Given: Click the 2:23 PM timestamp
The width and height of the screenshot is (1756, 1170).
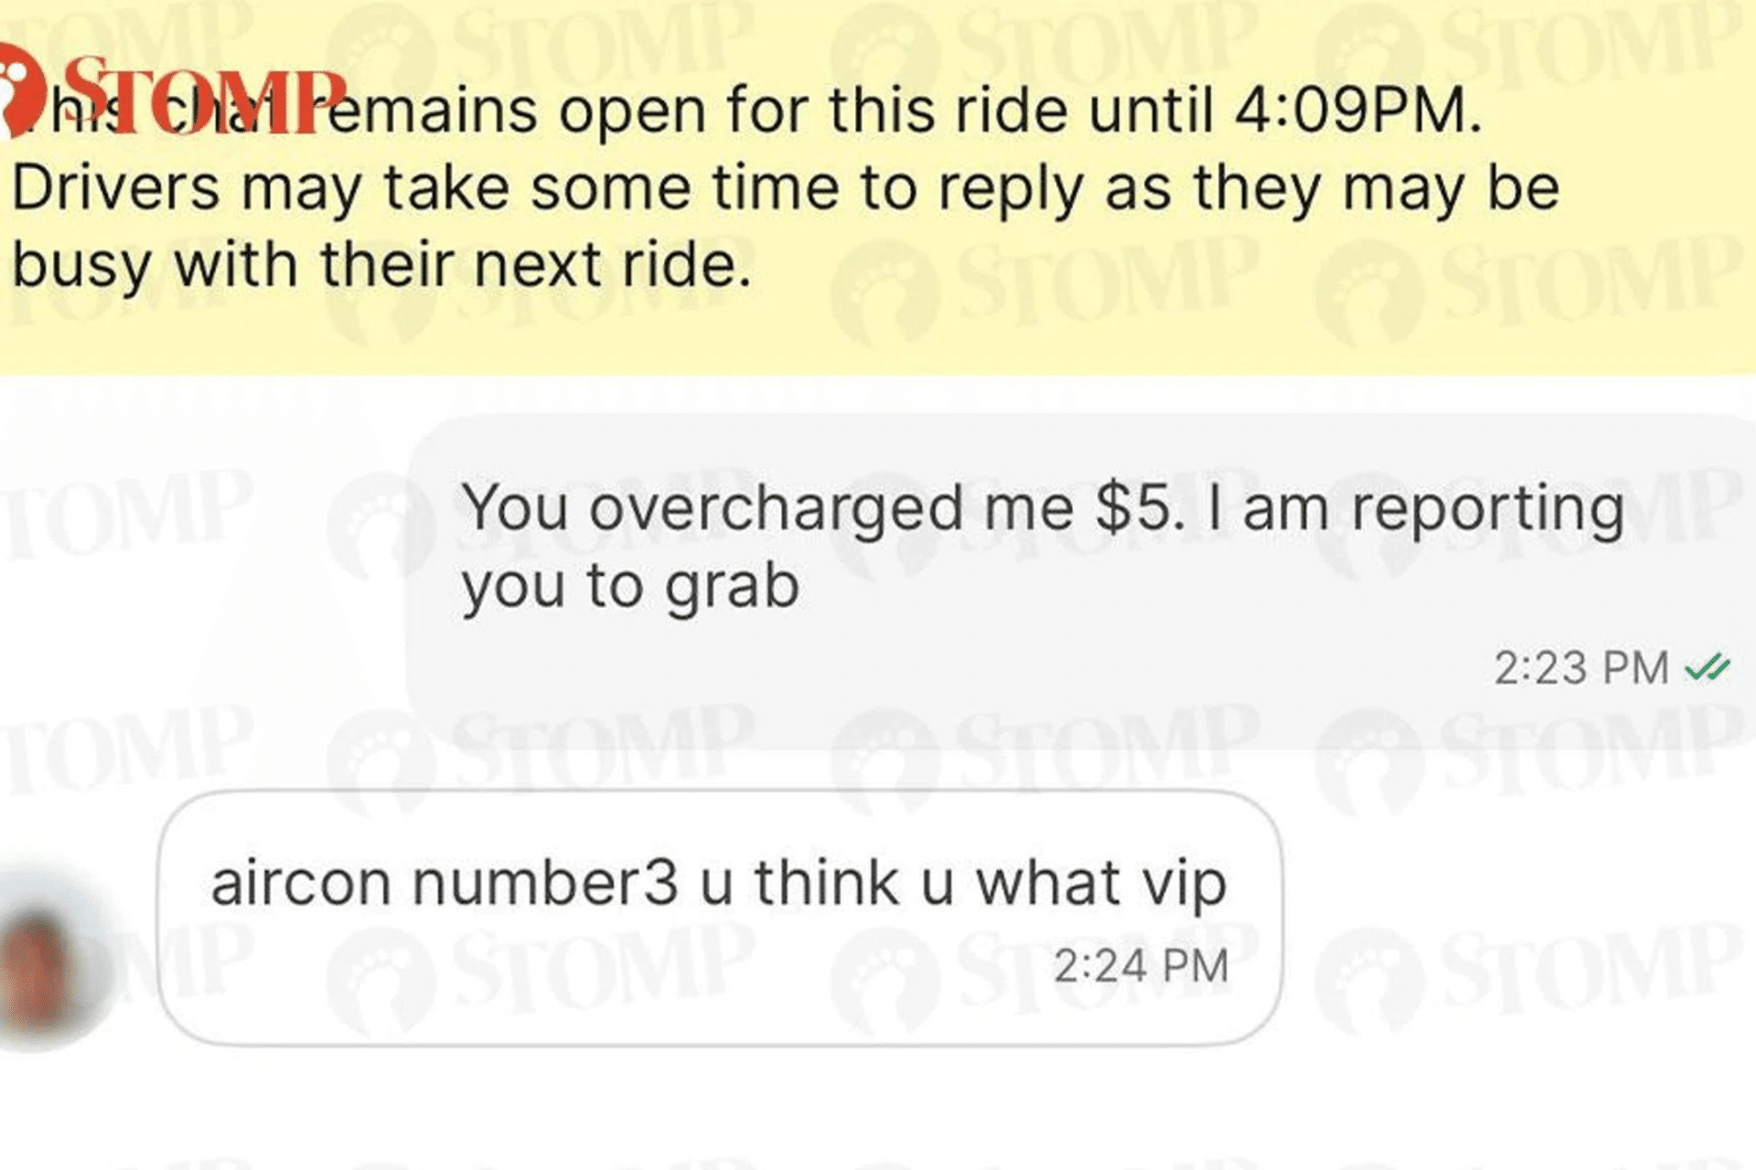Looking at the screenshot, I should (1581, 668).
